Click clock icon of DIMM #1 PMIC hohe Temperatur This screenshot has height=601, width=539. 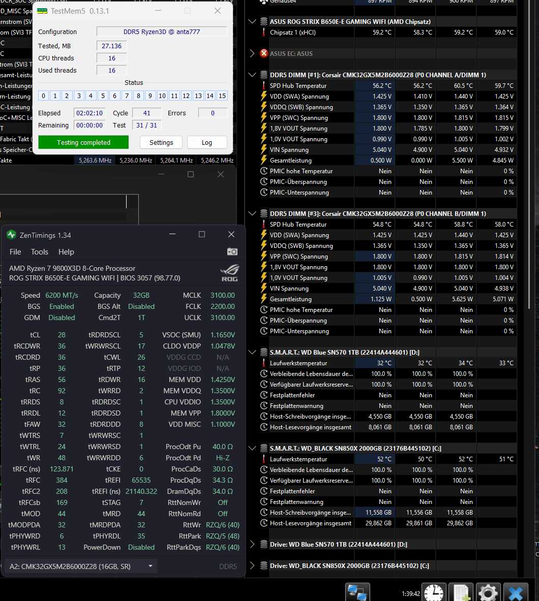point(263,171)
